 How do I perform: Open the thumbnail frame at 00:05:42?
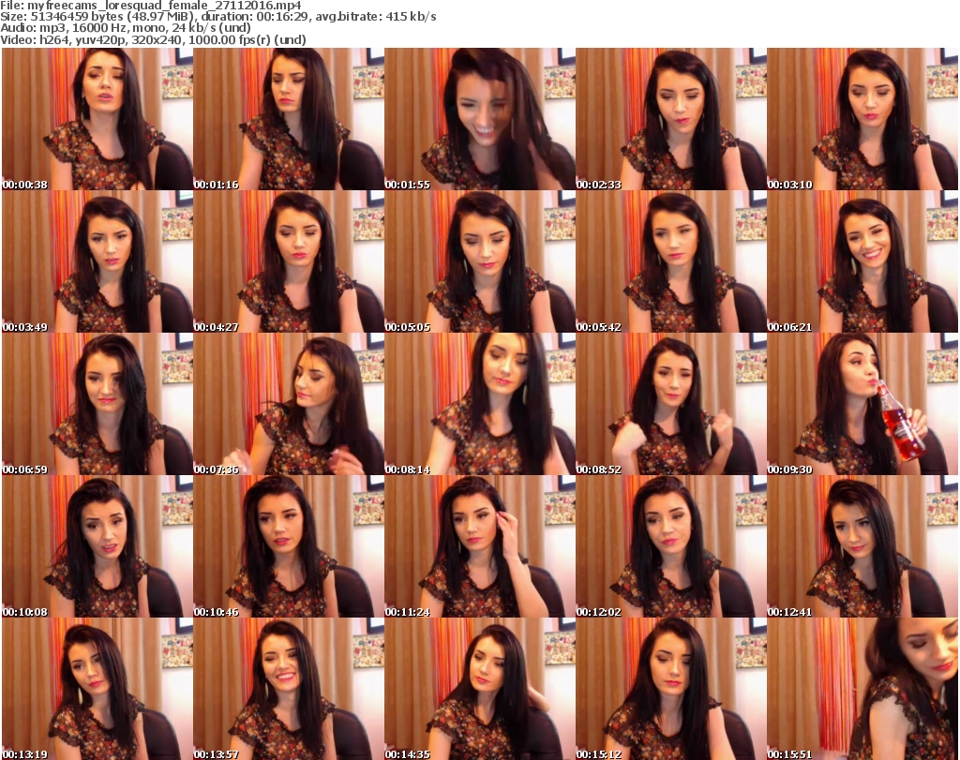coord(671,261)
